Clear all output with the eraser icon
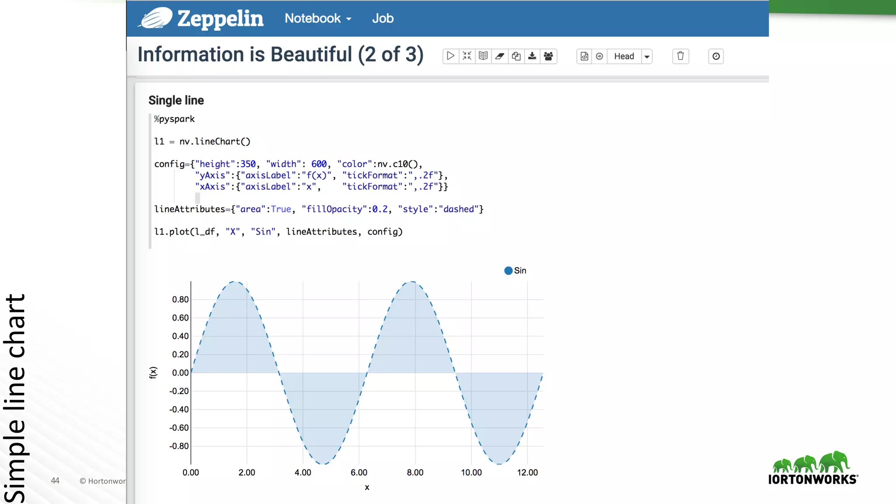The height and width of the screenshot is (504, 896). (x=500, y=56)
